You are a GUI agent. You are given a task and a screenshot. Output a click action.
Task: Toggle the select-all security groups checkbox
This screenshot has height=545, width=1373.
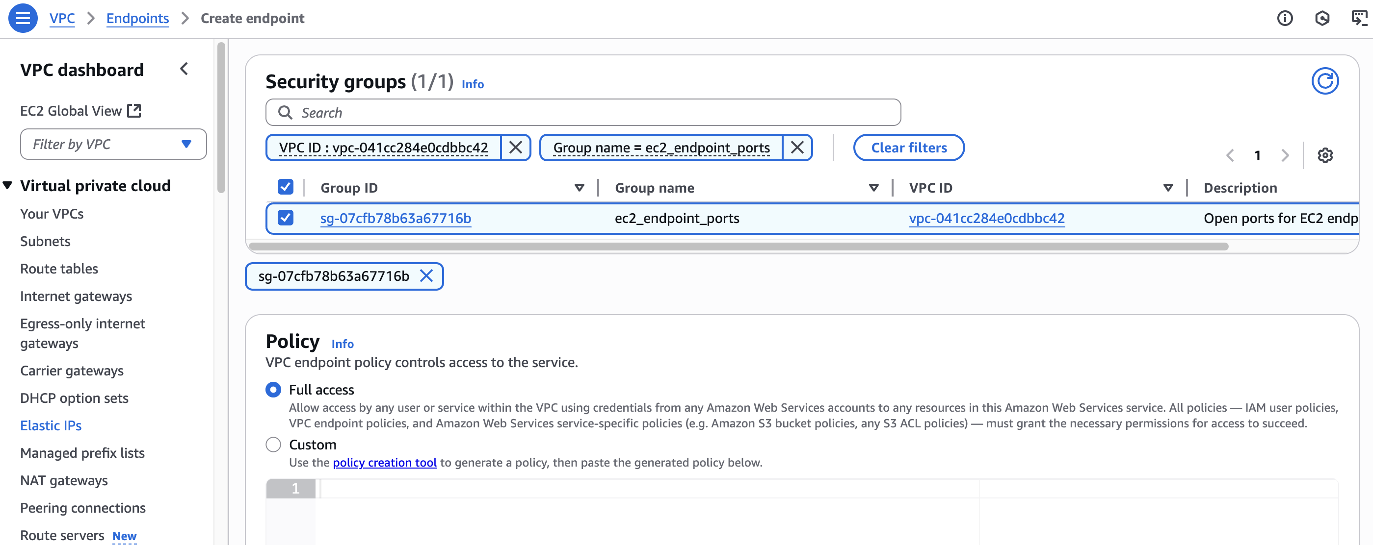[285, 187]
